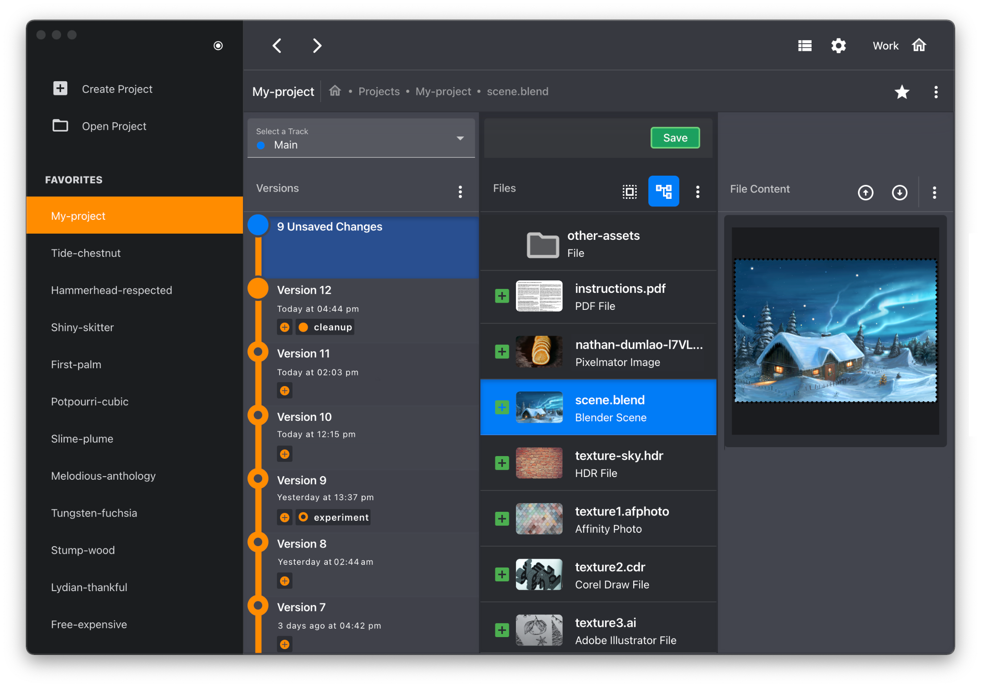Click Projects in the breadcrumb
The height and width of the screenshot is (687, 981).
pyautogui.click(x=379, y=91)
